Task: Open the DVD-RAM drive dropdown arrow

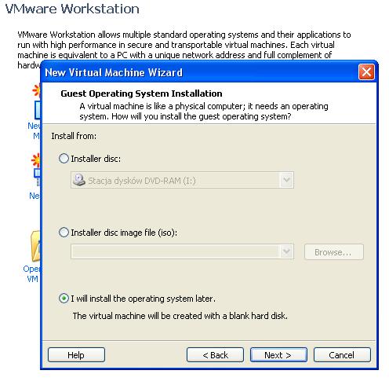Action: (x=286, y=180)
